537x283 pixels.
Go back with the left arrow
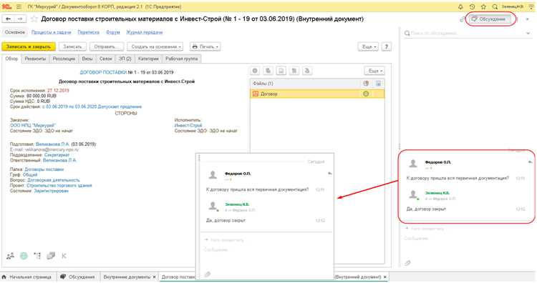(x=8, y=19)
